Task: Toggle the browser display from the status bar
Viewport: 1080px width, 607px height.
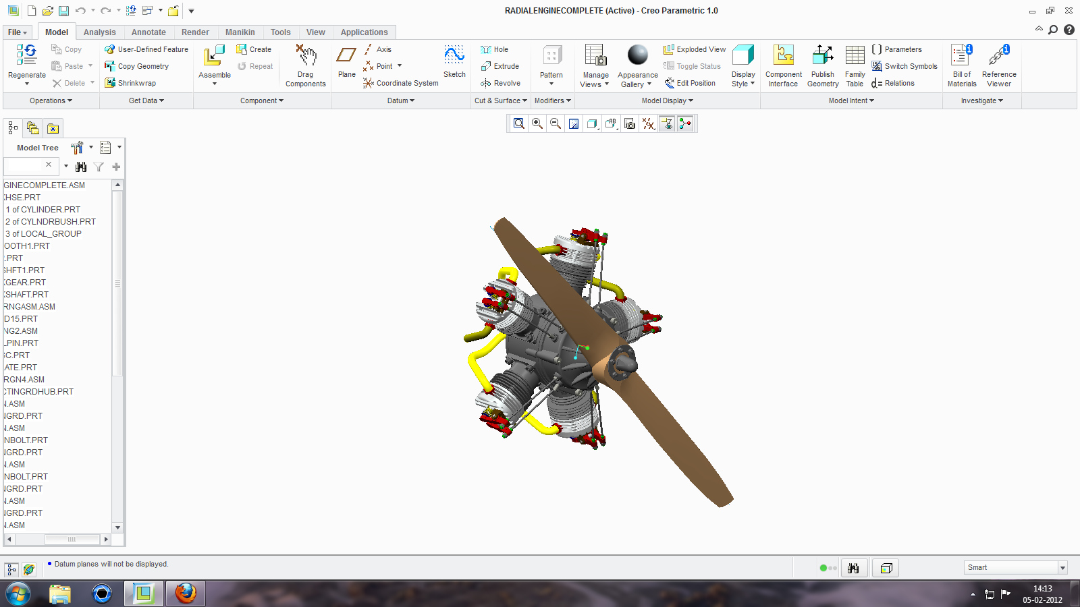Action: 29,569
